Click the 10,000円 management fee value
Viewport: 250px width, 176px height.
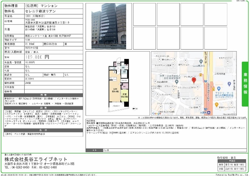coord(30,62)
